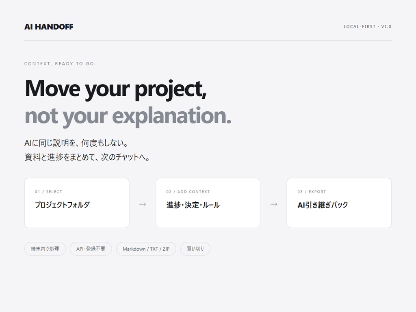The image size is (416, 312).
Task: Click the '02 / ADD CONTEXT' step label
Action: [188, 192]
